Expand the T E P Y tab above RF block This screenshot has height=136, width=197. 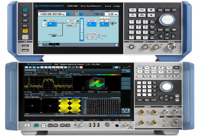[105, 18]
